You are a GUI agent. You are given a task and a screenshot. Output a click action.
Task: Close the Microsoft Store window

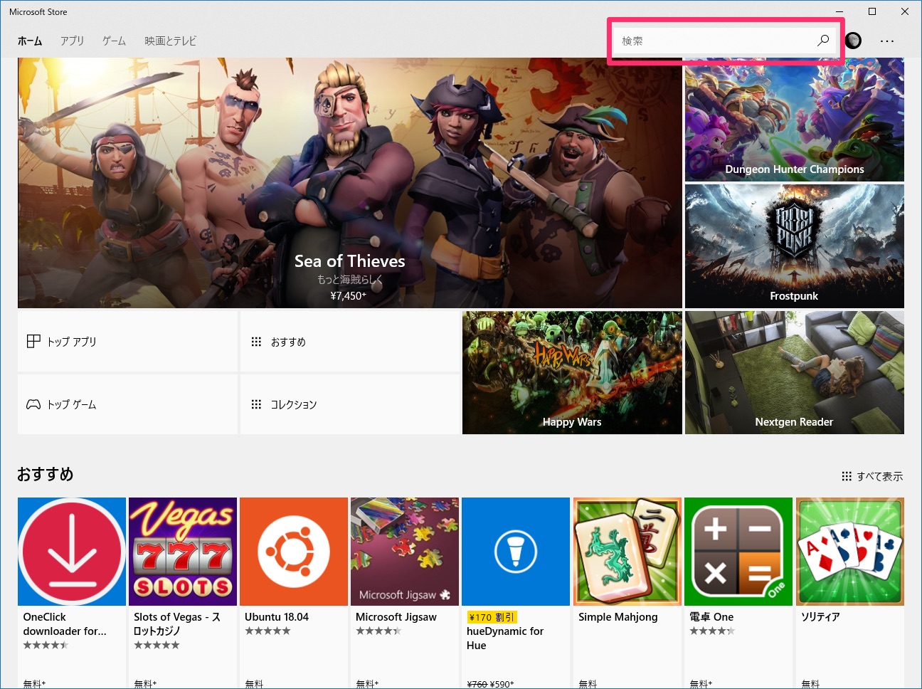pyautogui.click(x=905, y=11)
